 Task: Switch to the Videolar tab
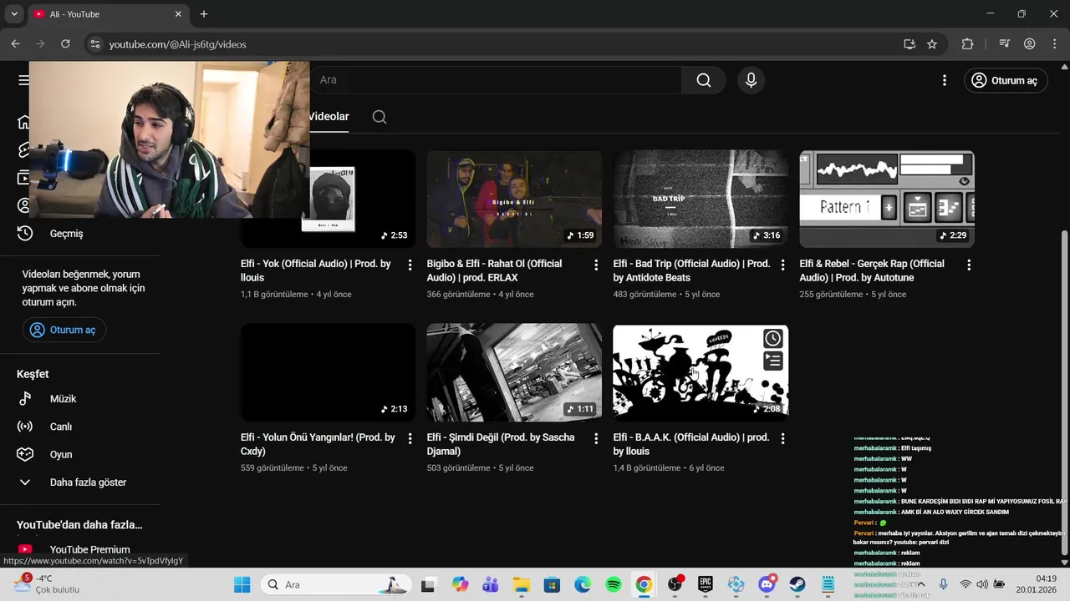(x=329, y=117)
